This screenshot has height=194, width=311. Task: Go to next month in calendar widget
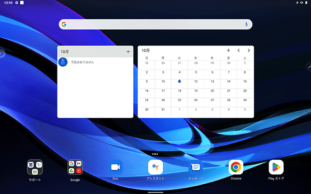[249, 51]
